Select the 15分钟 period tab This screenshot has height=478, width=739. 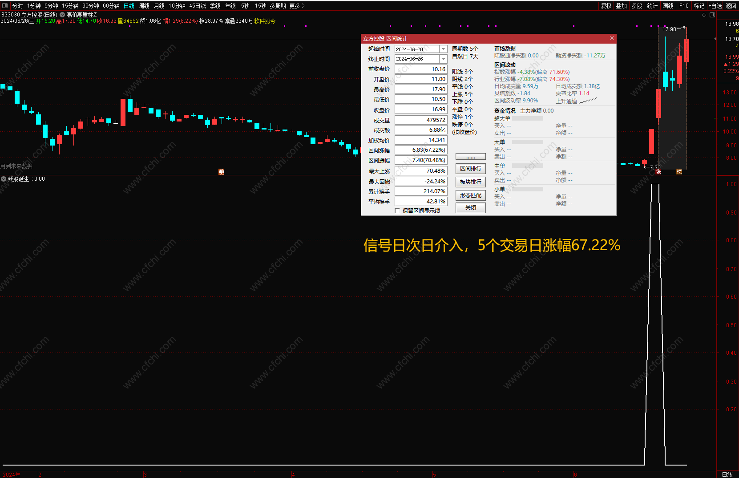tap(70, 6)
